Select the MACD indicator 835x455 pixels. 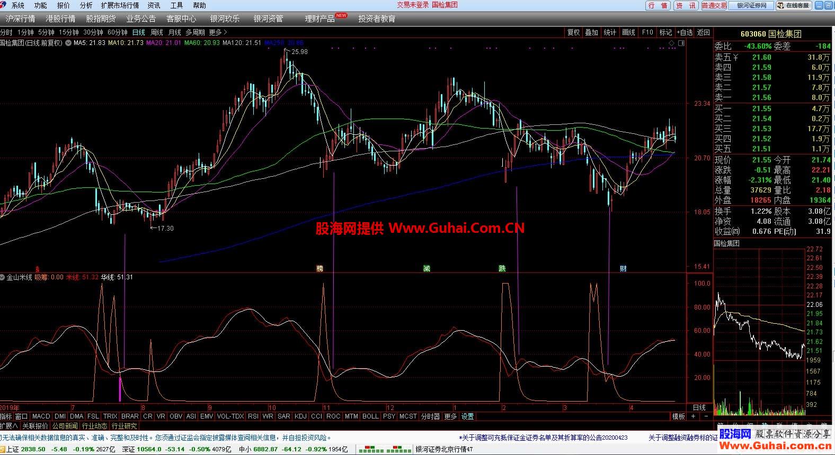(x=41, y=416)
